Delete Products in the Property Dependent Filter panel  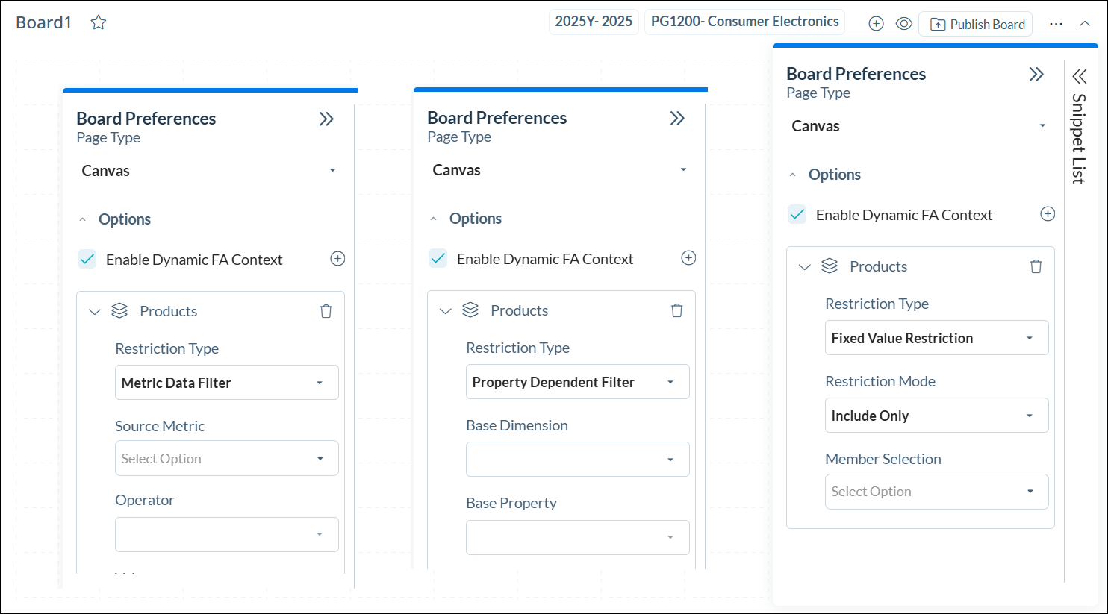click(677, 310)
